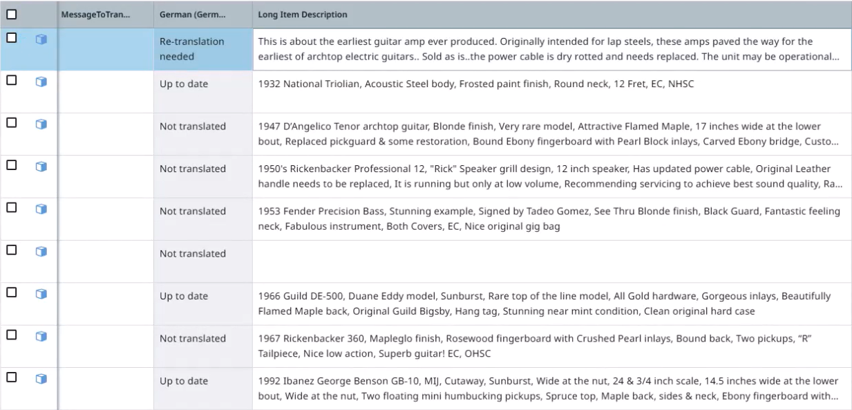Click the cube icon for the 1947 D'Angelico row
This screenshot has width=852, height=410.
click(x=41, y=124)
